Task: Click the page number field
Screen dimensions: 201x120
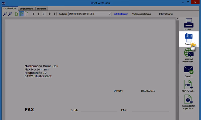Action: pyautogui.click(x=44, y=14)
